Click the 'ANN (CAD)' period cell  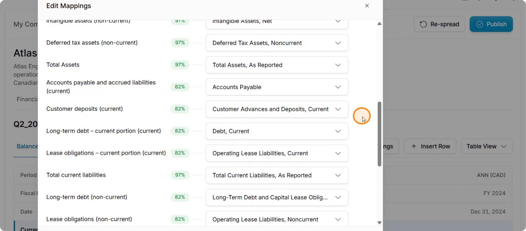[491, 175]
